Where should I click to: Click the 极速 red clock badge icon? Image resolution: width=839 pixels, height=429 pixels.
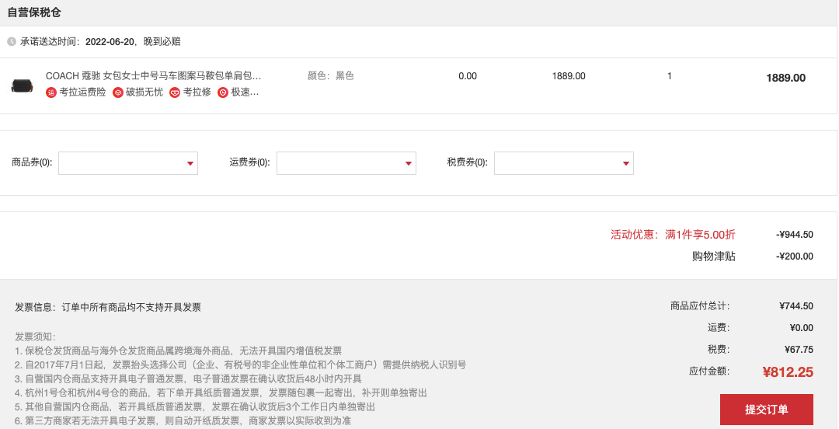pos(223,92)
